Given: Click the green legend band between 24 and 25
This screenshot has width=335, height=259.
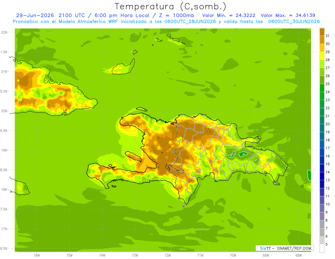Looking at the screenshot, I should pos(322,88).
